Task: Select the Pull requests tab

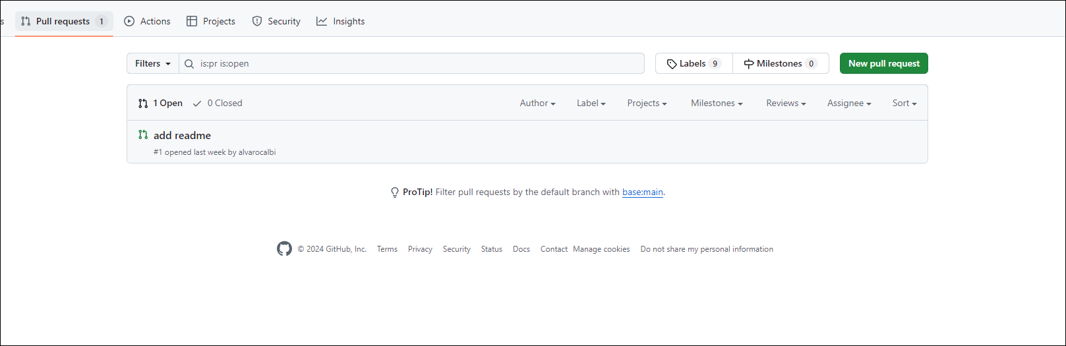Action: click(x=63, y=21)
